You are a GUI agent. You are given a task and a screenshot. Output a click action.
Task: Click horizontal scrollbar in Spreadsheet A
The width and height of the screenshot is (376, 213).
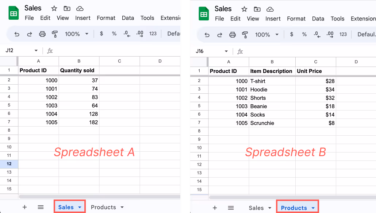[x=100, y=197]
